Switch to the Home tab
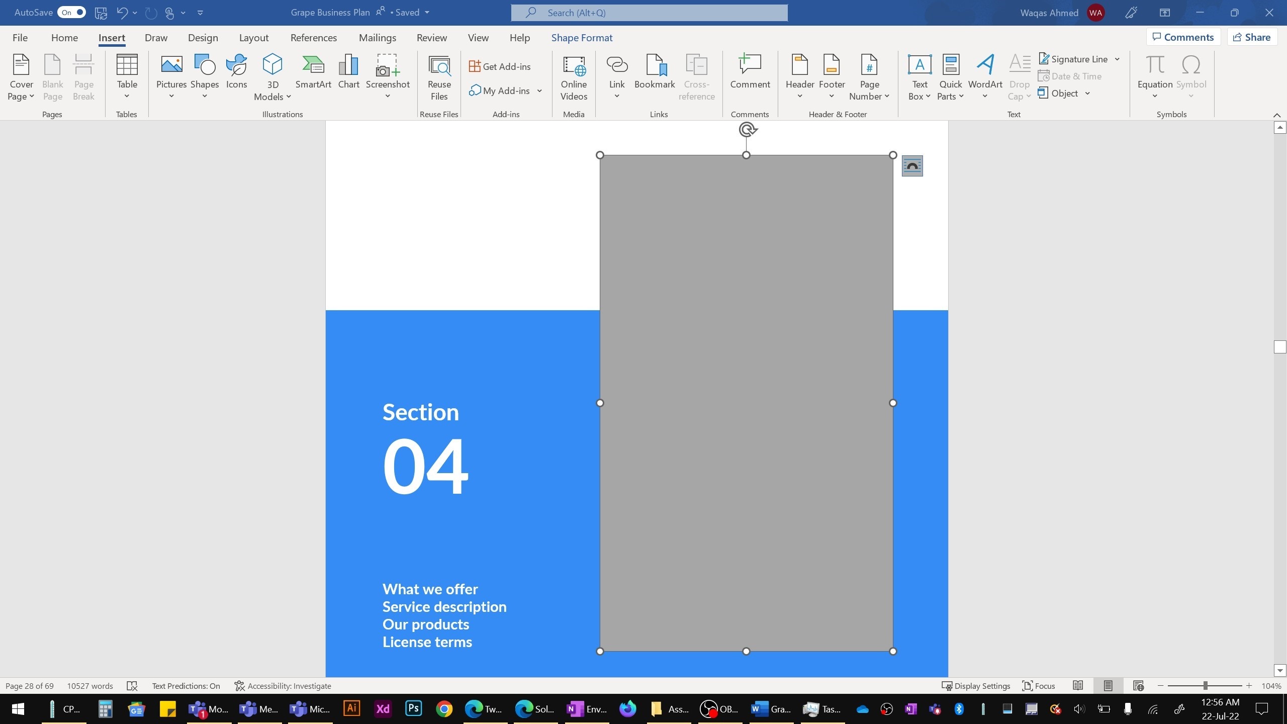 click(x=64, y=38)
